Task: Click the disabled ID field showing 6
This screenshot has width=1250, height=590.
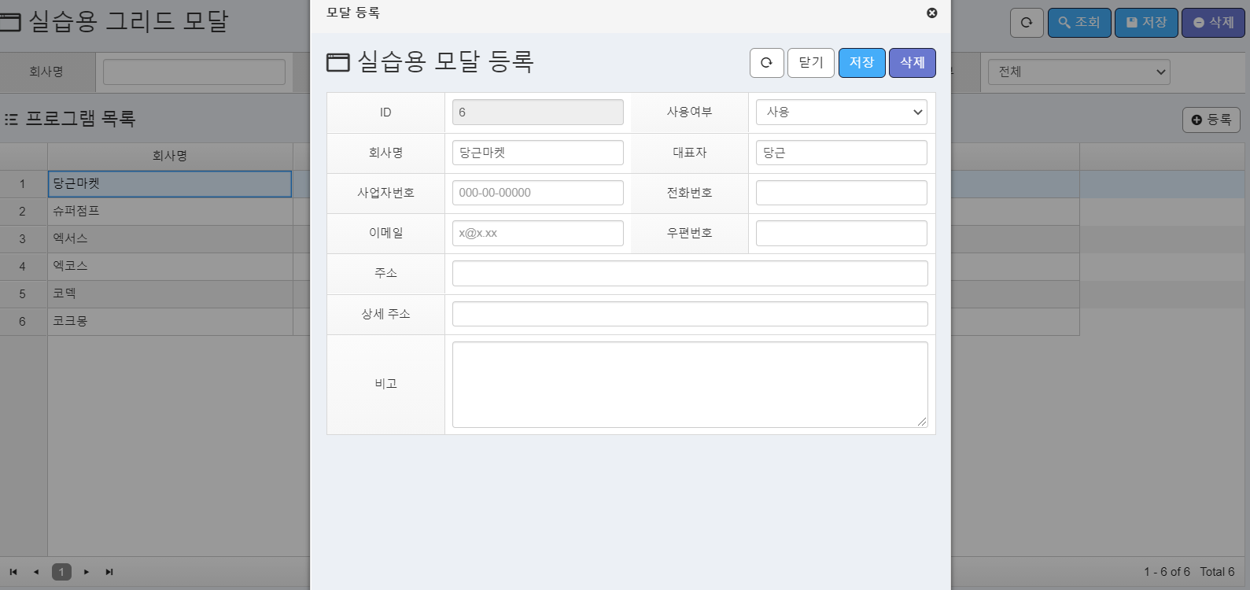Action: (537, 112)
